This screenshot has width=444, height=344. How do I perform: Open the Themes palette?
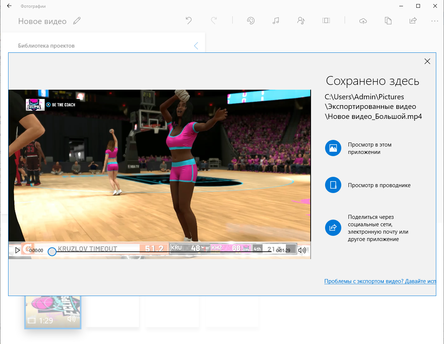pyautogui.click(x=251, y=21)
